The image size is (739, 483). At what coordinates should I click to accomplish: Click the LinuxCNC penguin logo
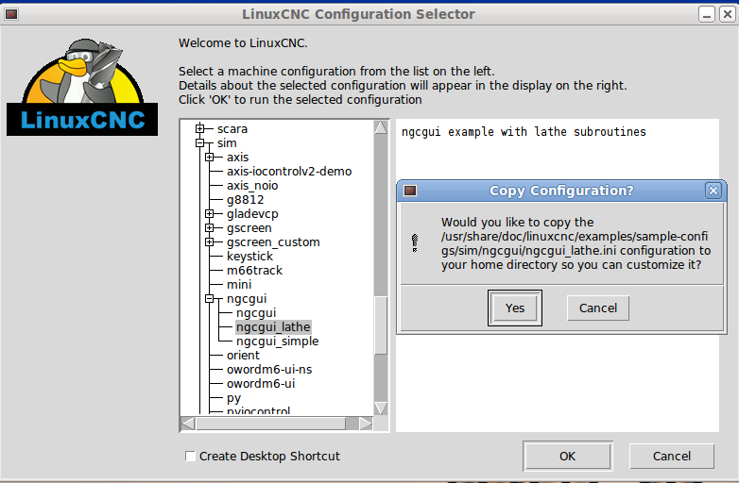(x=83, y=86)
